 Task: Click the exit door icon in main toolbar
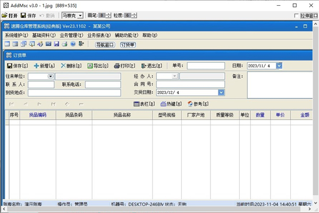tap(81, 44)
